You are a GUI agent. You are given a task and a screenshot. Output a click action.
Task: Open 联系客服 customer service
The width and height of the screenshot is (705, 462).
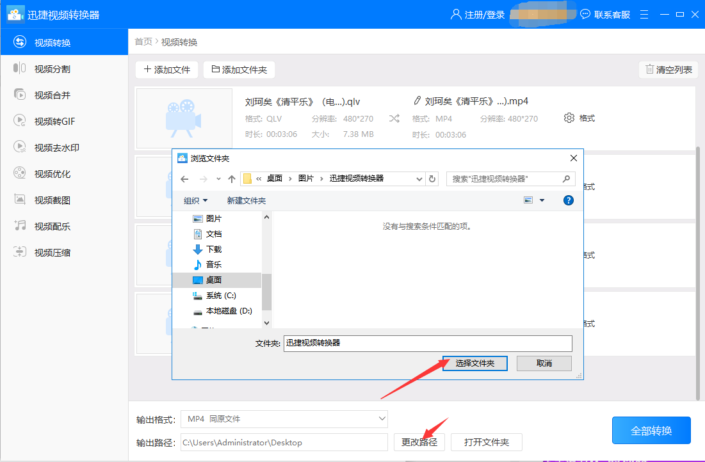605,15
